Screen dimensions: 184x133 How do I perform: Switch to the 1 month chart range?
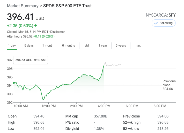coord(48,46)
